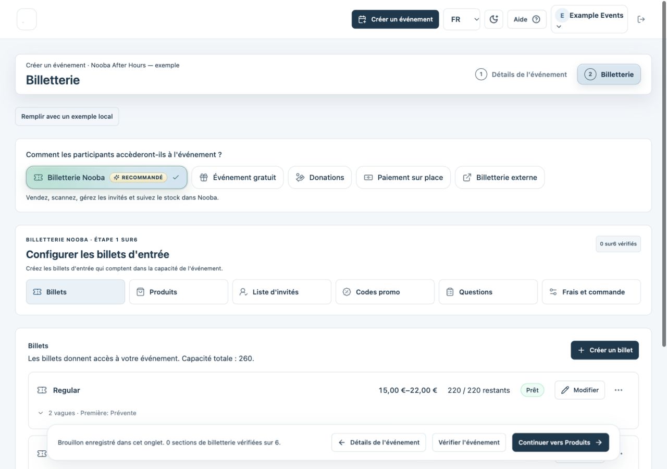Go back to Détails de l'événement button
The image size is (667, 469).
(379, 442)
